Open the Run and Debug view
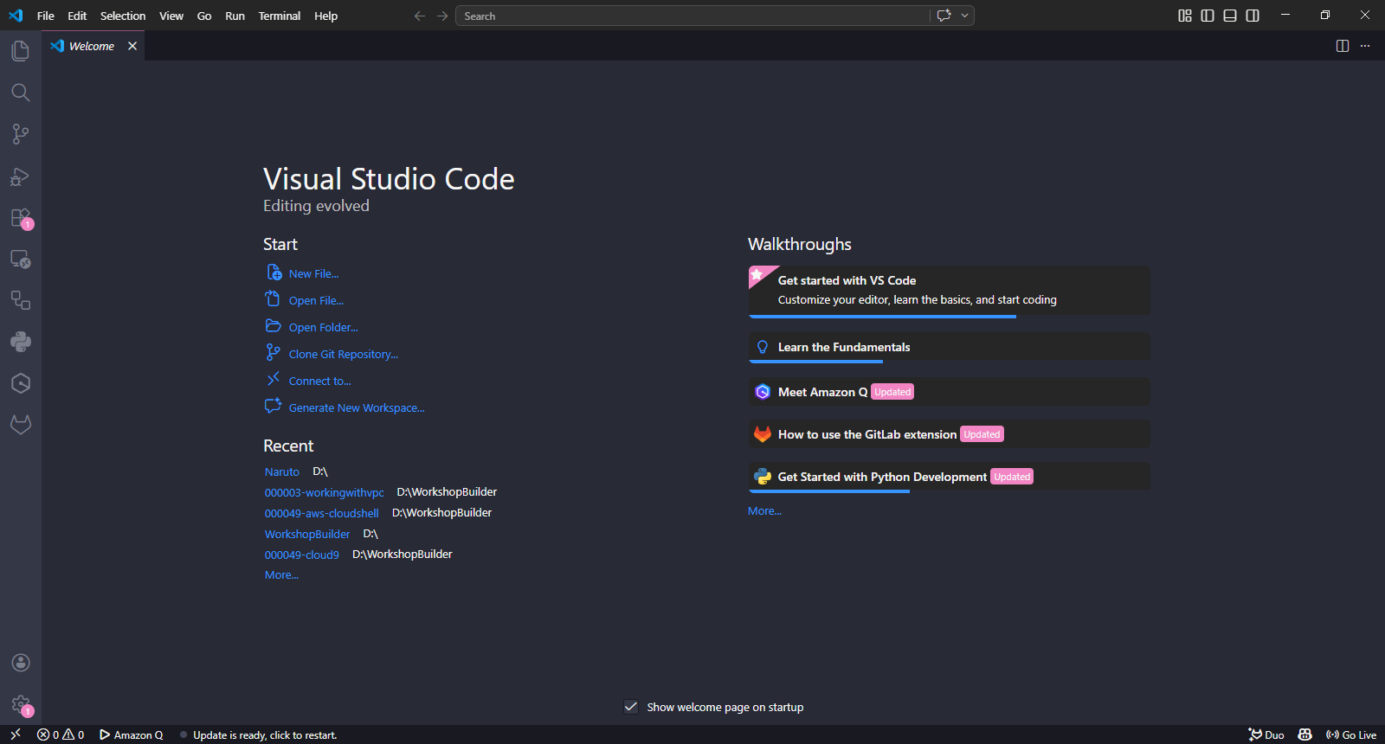The width and height of the screenshot is (1385, 744). [21, 176]
